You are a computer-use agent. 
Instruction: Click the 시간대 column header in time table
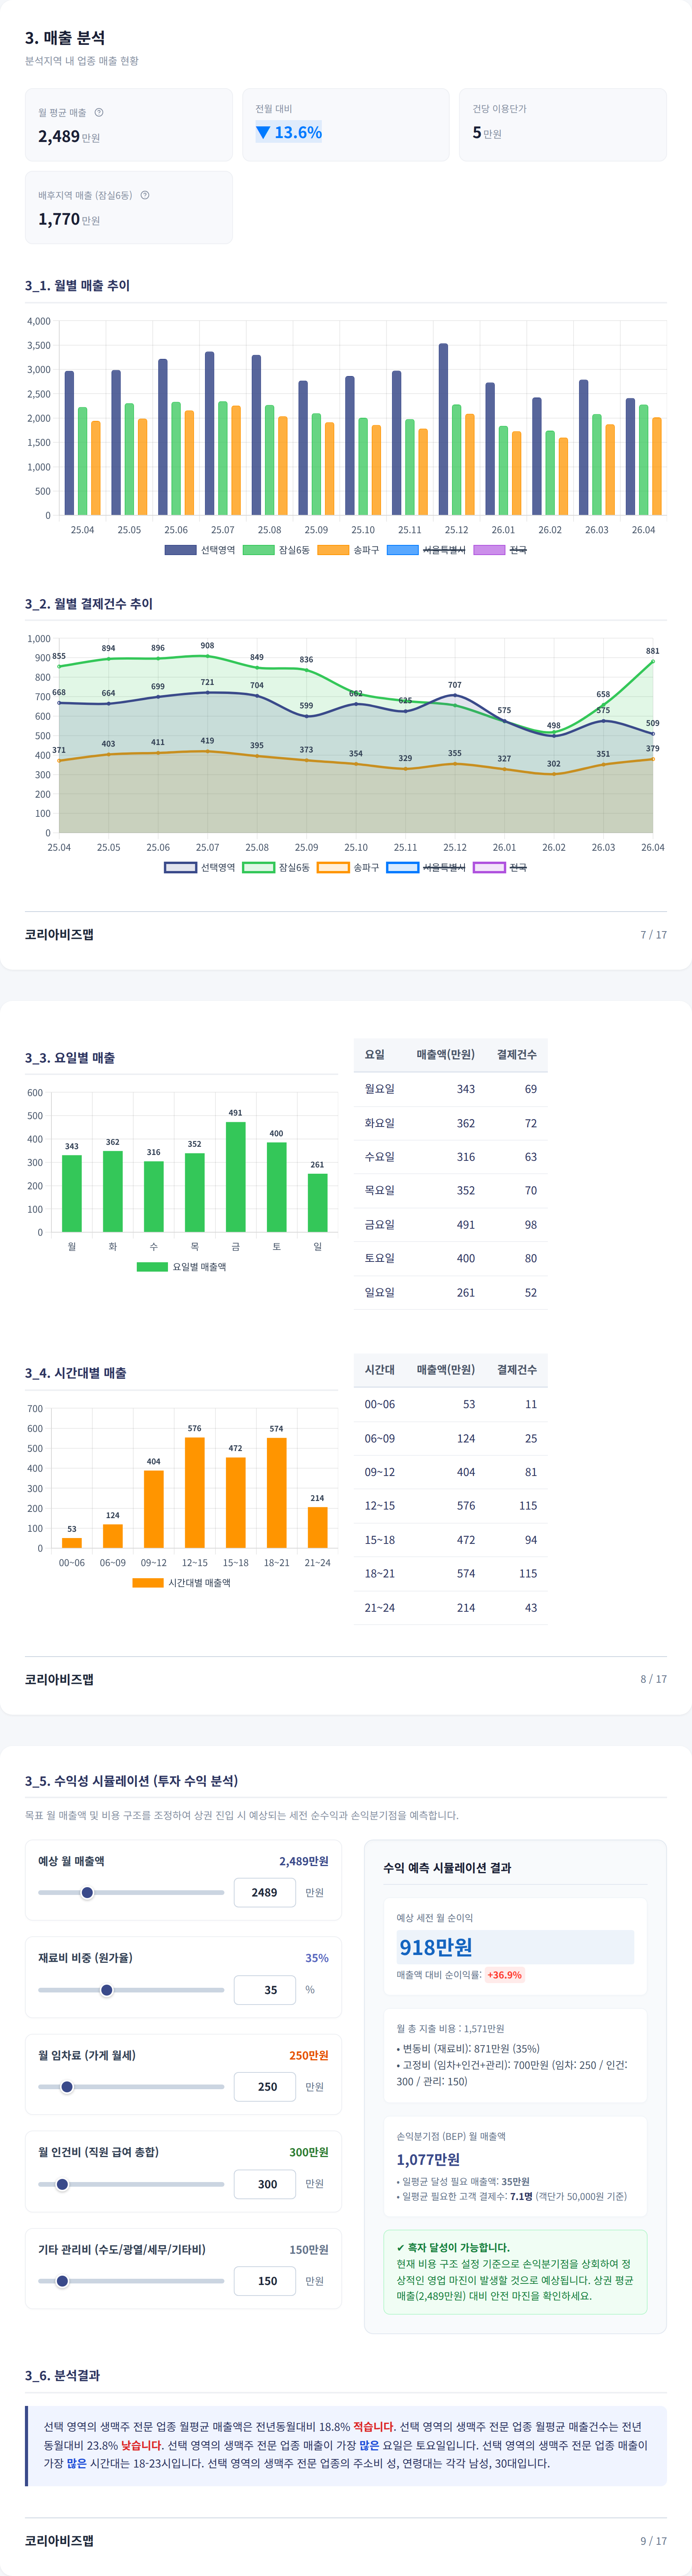point(380,1369)
